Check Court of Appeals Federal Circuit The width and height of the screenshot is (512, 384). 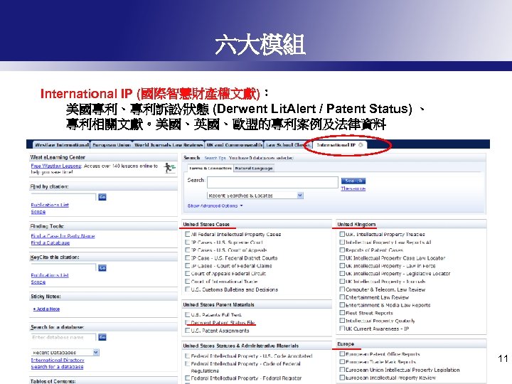188,273
